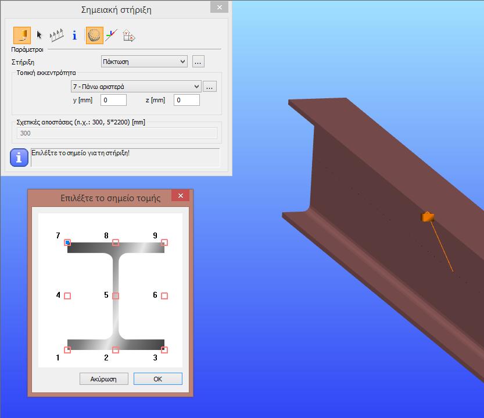The image size is (484, 418).
Task: Select section point 8 (top center)
Action: tap(116, 242)
